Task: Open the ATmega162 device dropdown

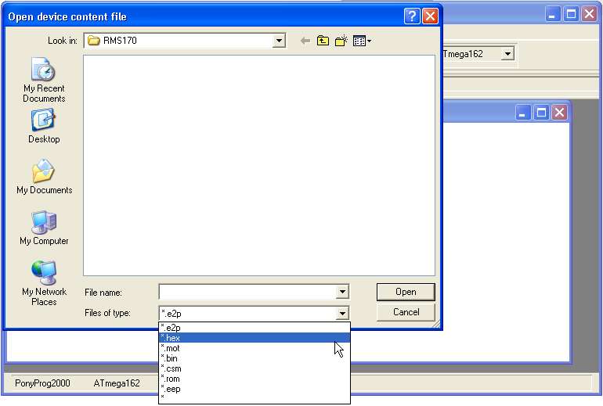Action: click(507, 54)
